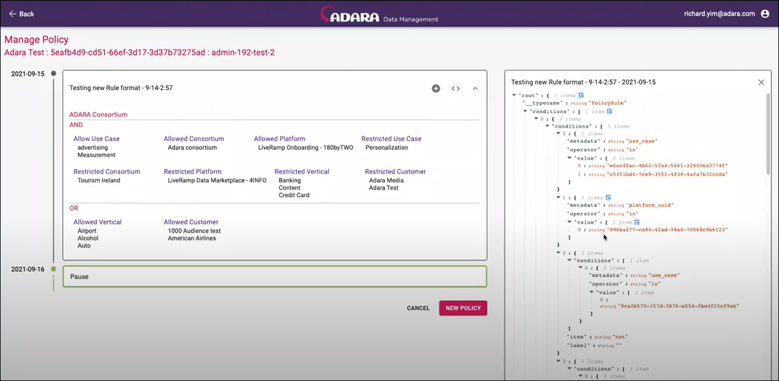The image size is (779, 381).
Task: Click the Back label in the header
Action: point(27,14)
